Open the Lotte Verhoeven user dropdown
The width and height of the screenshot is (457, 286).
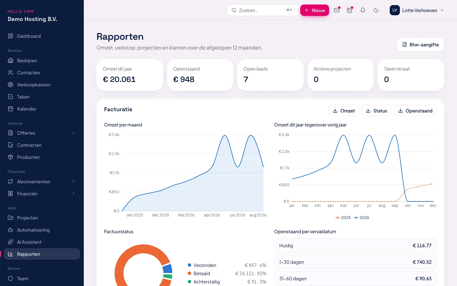coord(417,10)
